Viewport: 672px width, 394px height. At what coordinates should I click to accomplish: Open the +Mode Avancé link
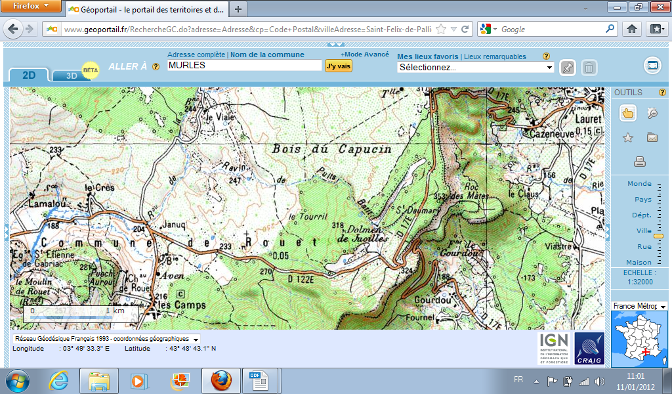click(x=365, y=55)
